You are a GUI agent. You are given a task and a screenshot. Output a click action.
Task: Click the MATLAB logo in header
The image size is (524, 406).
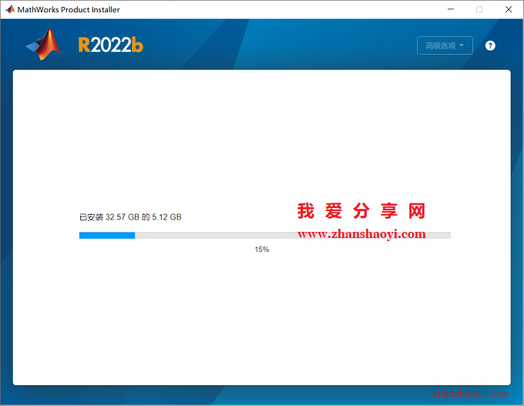(43, 45)
